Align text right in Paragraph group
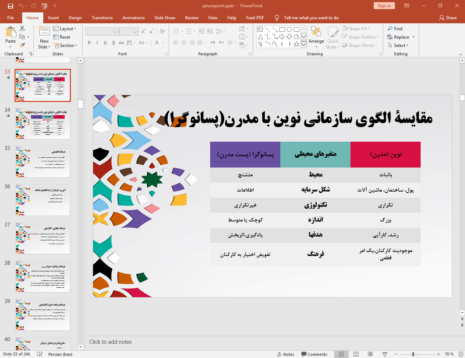Image resolution: width=465 pixels, height=358 pixels. point(192,43)
